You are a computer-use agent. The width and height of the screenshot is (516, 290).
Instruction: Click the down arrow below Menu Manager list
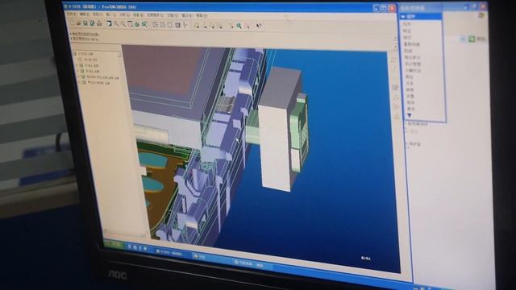[410, 115]
